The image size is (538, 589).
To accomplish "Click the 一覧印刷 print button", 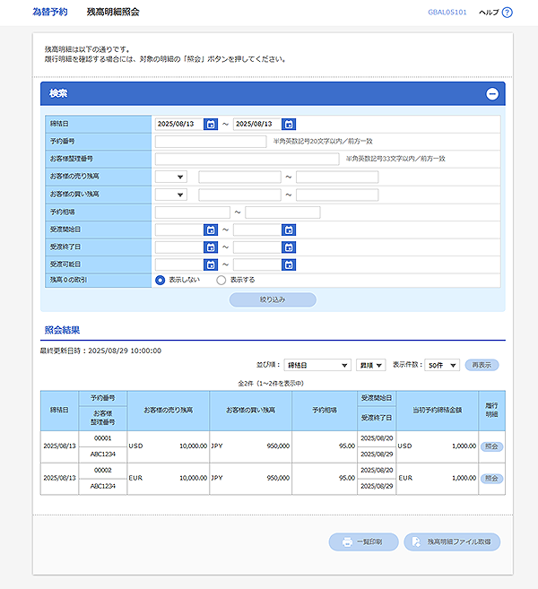I will (x=363, y=542).
